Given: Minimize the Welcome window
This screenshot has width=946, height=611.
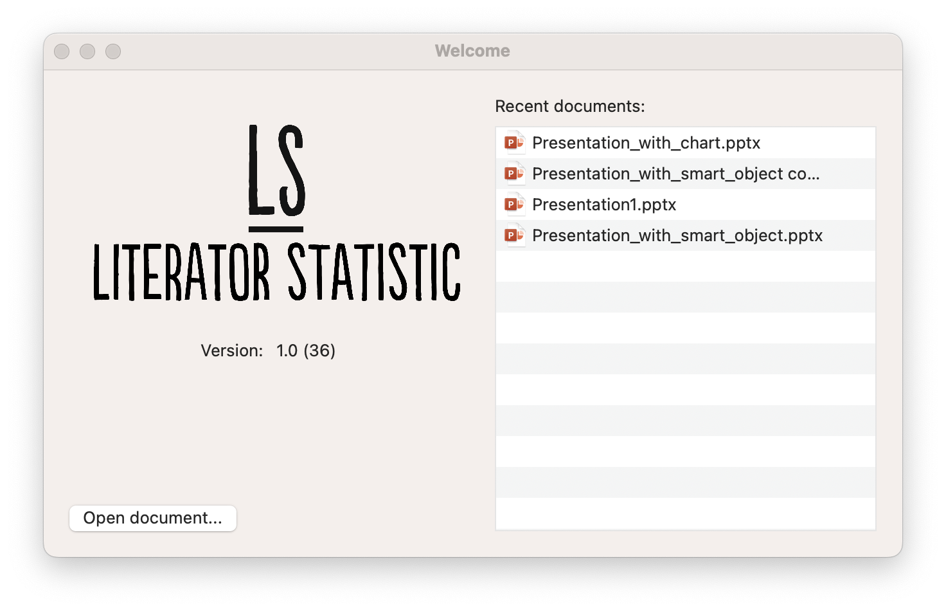Looking at the screenshot, I should (87, 51).
